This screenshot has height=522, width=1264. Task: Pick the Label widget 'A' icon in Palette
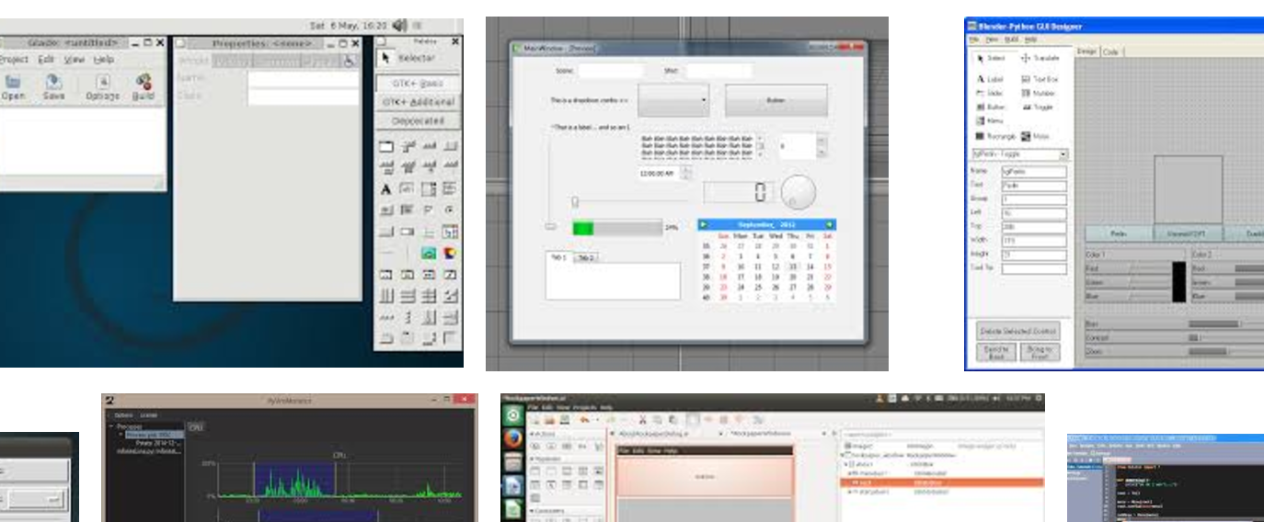point(386,188)
